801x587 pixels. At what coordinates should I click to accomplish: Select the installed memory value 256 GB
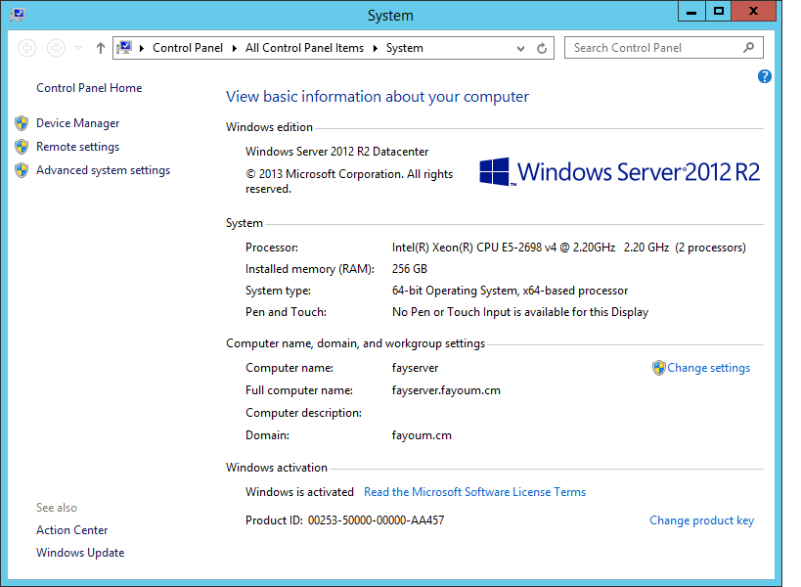tap(409, 269)
